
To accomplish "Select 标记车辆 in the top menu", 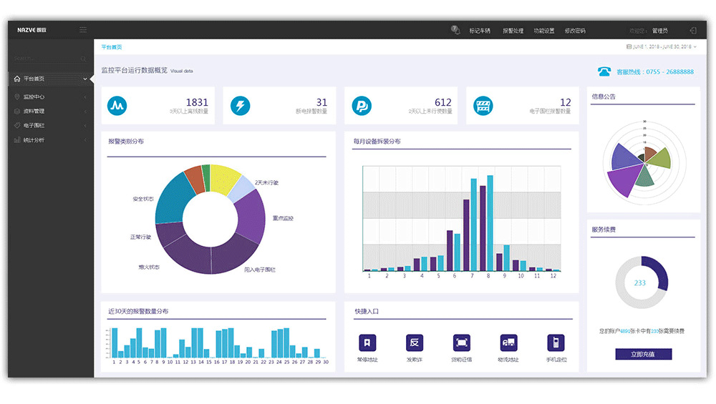I will point(480,31).
